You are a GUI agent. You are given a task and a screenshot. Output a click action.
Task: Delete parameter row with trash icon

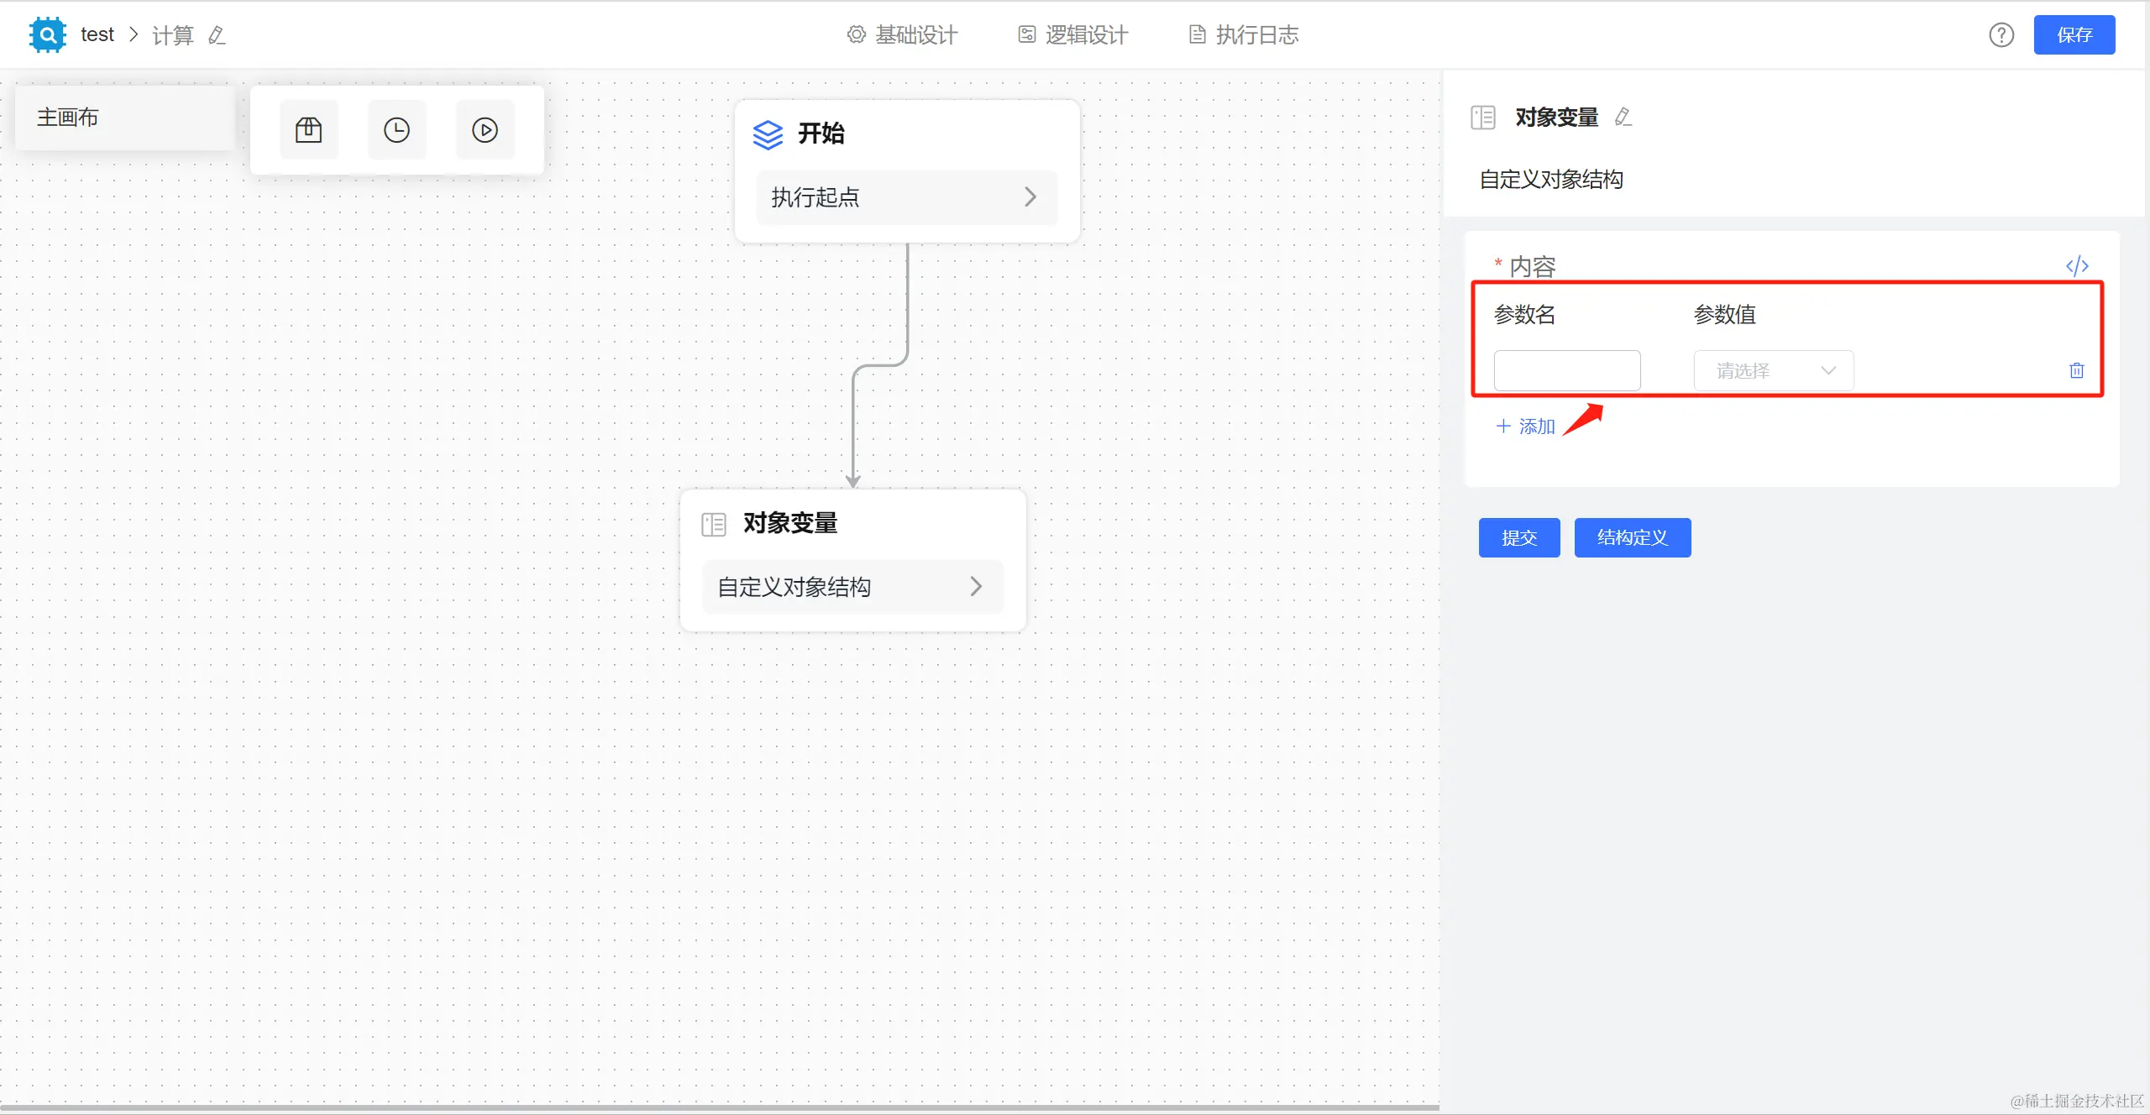pos(2076,370)
